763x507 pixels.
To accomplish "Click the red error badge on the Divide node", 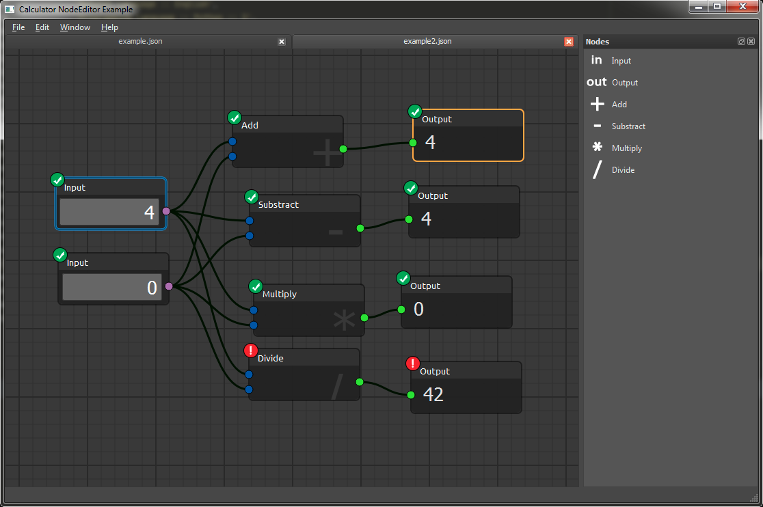I will (x=251, y=351).
